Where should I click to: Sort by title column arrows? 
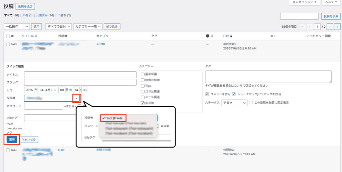36,36
